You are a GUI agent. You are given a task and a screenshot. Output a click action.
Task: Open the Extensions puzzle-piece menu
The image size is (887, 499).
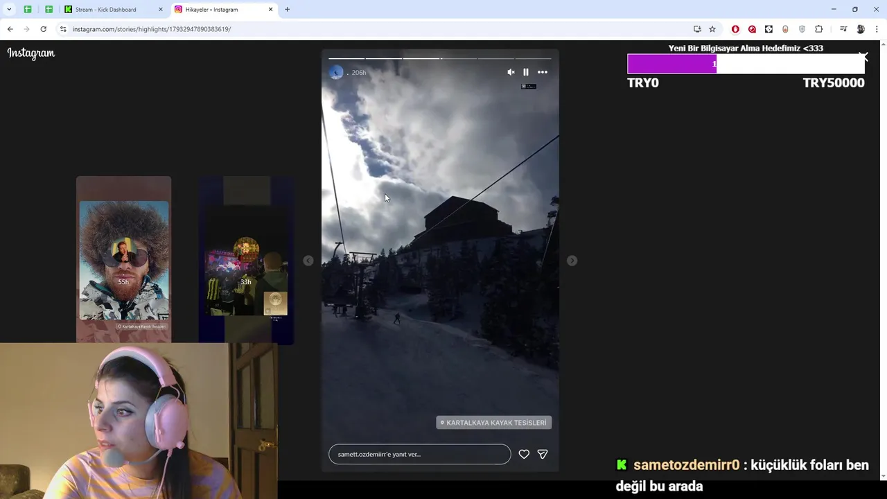click(x=819, y=29)
